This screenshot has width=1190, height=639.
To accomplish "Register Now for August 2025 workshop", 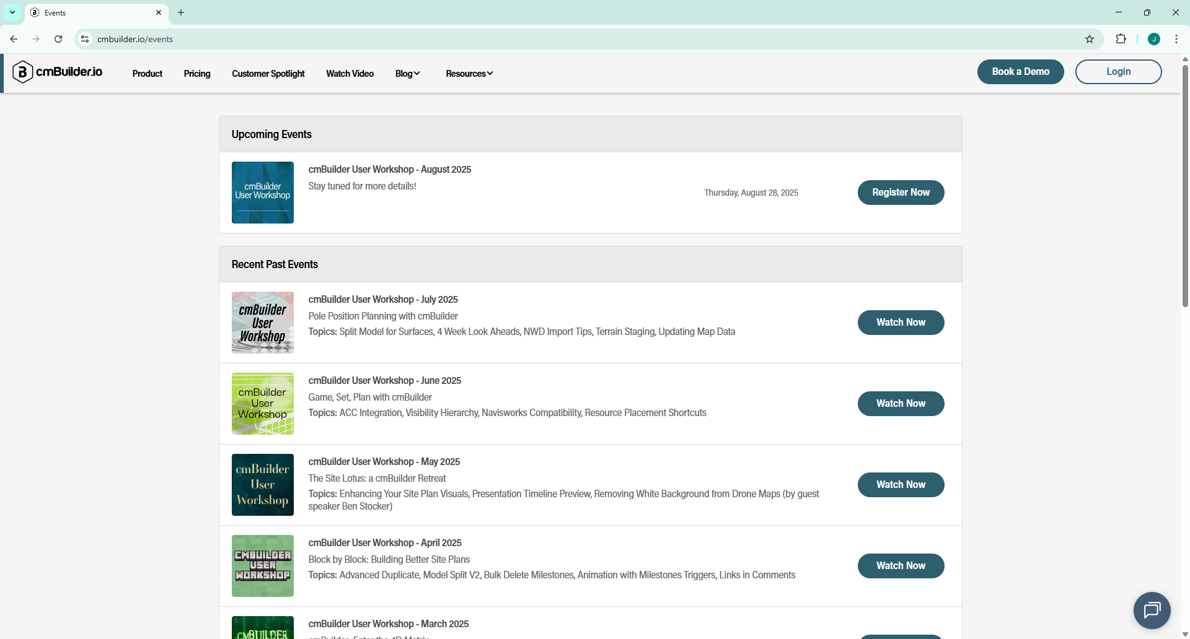I will tap(901, 193).
